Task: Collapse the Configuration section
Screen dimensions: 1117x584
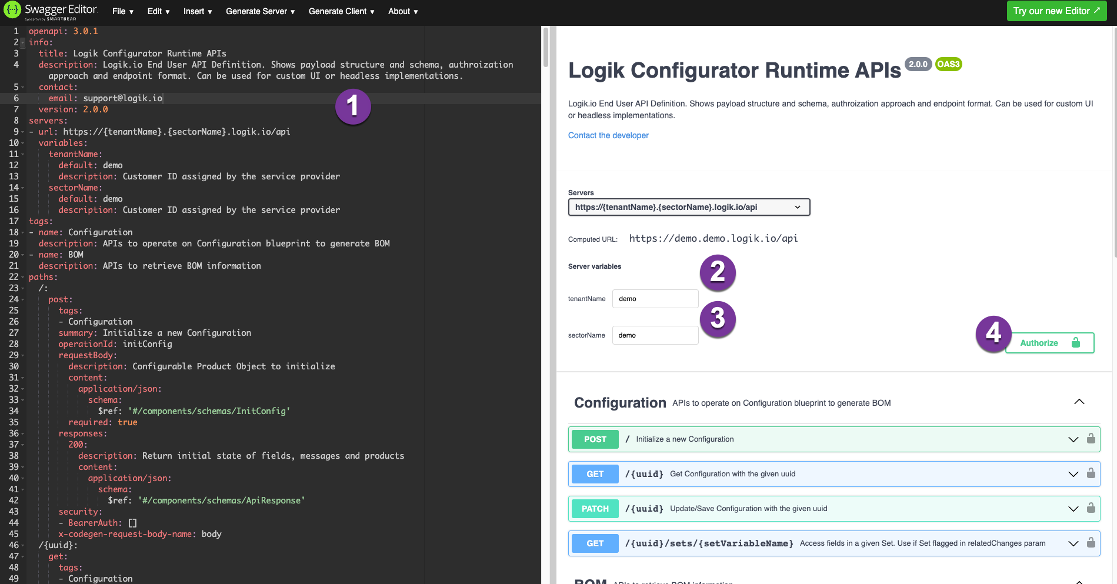Action: click(1079, 402)
